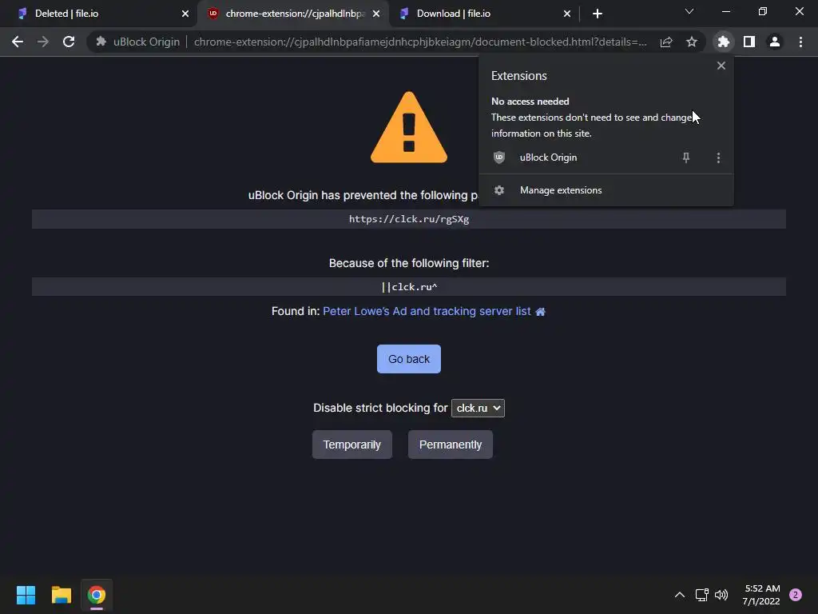This screenshot has height=614, width=818.
Task: Open Chrome's three-dot main menu
Action: pyautogui.click(x=800, y=42)
